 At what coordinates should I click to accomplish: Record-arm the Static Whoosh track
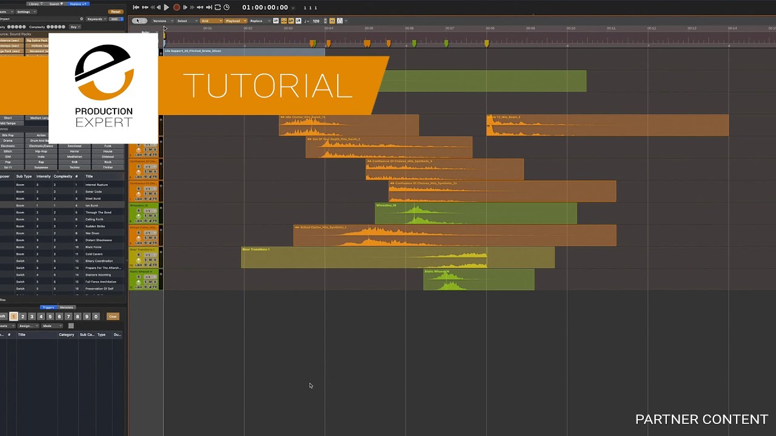[138, 277]
